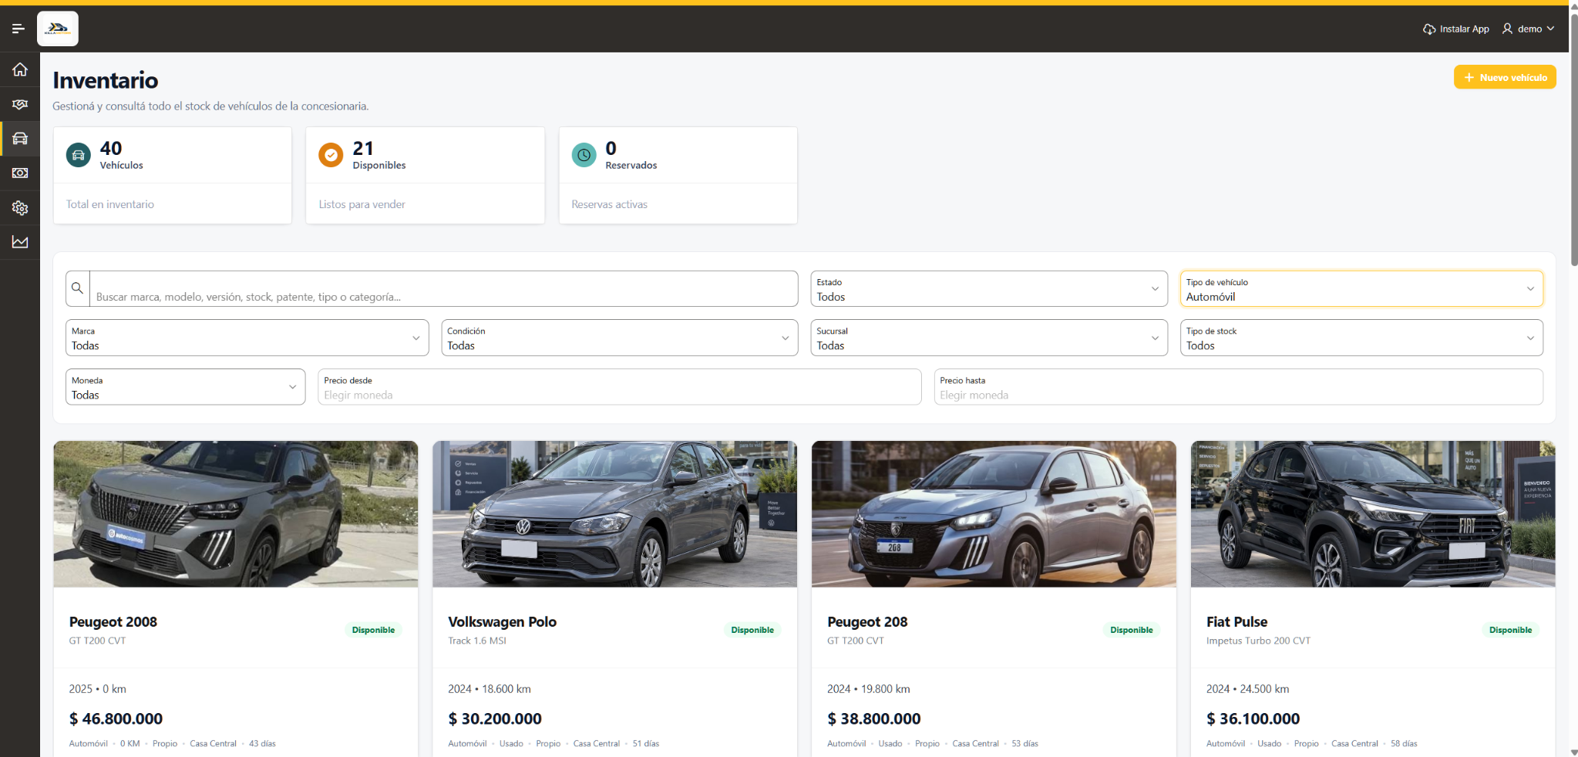Toggle the hamburger sidebar menu icon
Image resolution: width=1578 pixels, height=757 pixels.
pyautogui.click(x=19, y=29)
